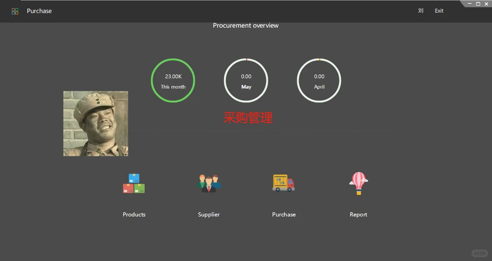Screen dimensions: 492x261
Task: Click the April spending gauge
Action: point(319,80)
